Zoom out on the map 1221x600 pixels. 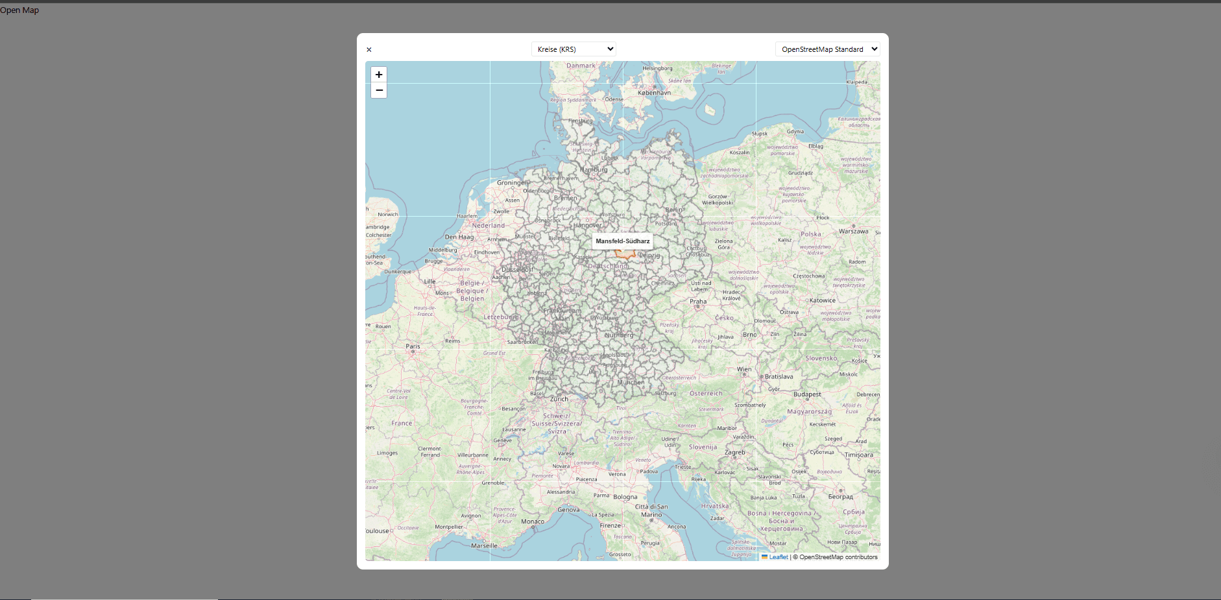(379, 90)
